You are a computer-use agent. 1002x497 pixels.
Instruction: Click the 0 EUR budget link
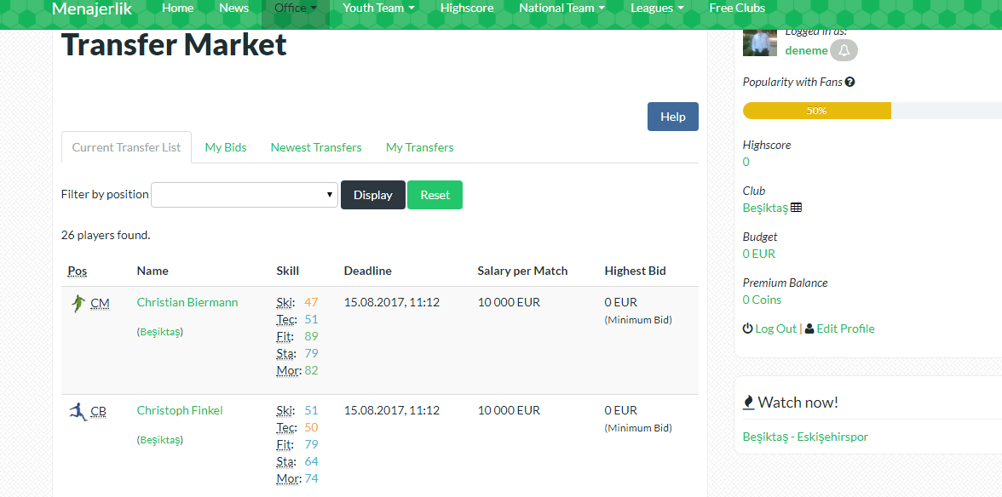(759, 254)
